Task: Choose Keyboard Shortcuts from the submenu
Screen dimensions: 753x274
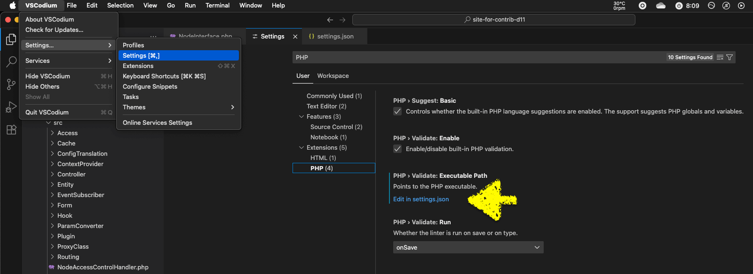Action: 179,76
